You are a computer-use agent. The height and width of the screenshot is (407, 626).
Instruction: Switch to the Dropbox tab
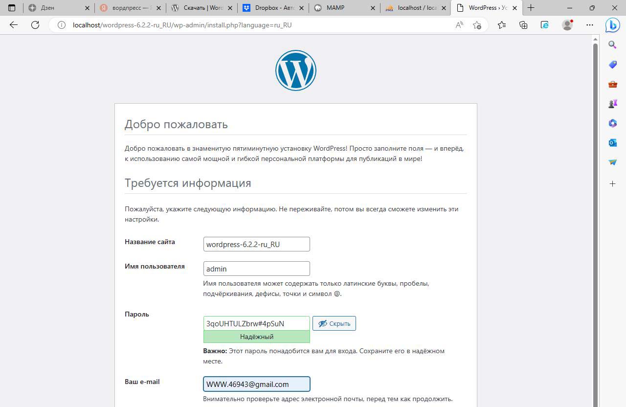(x=274, y=8)
